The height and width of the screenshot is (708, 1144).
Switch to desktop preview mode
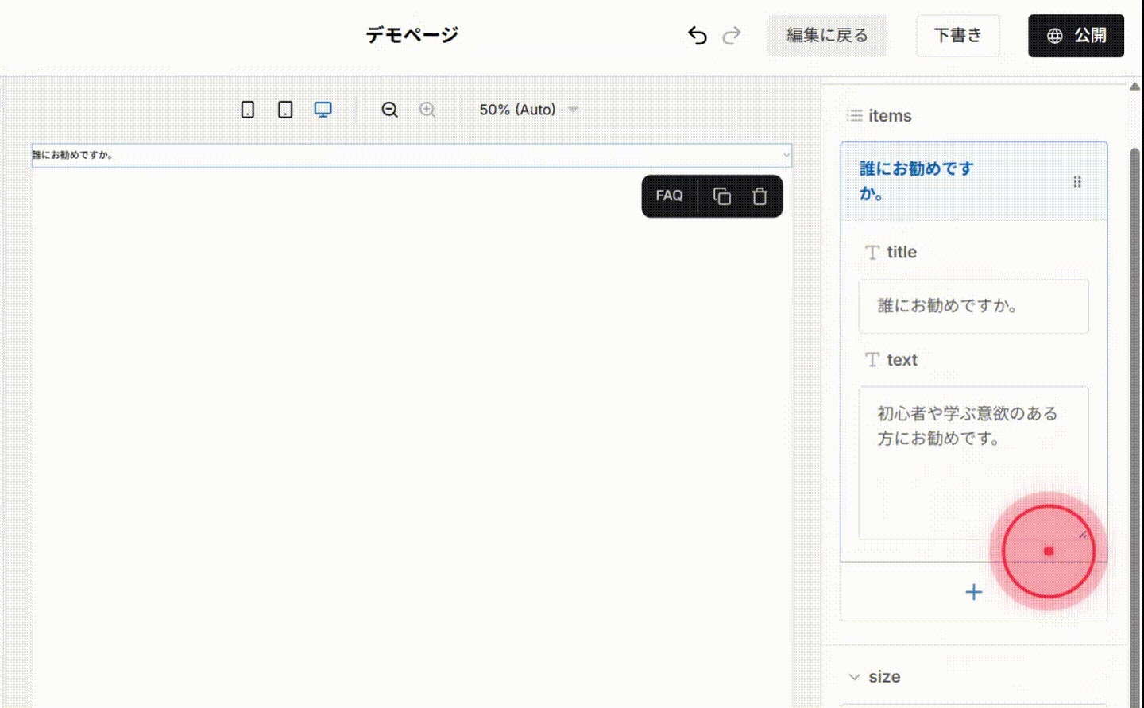(323, 110)
